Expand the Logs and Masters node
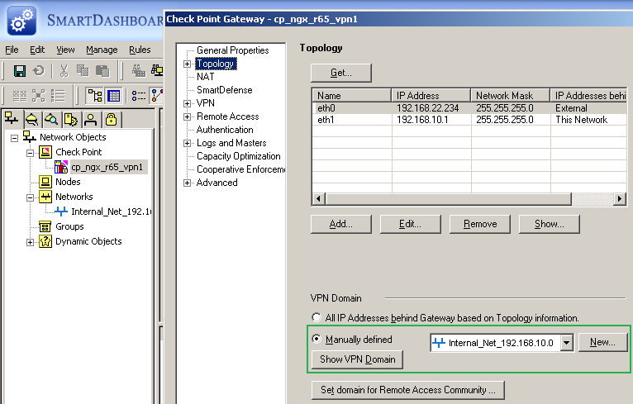The image size is (633, 404). coord(187,143)
